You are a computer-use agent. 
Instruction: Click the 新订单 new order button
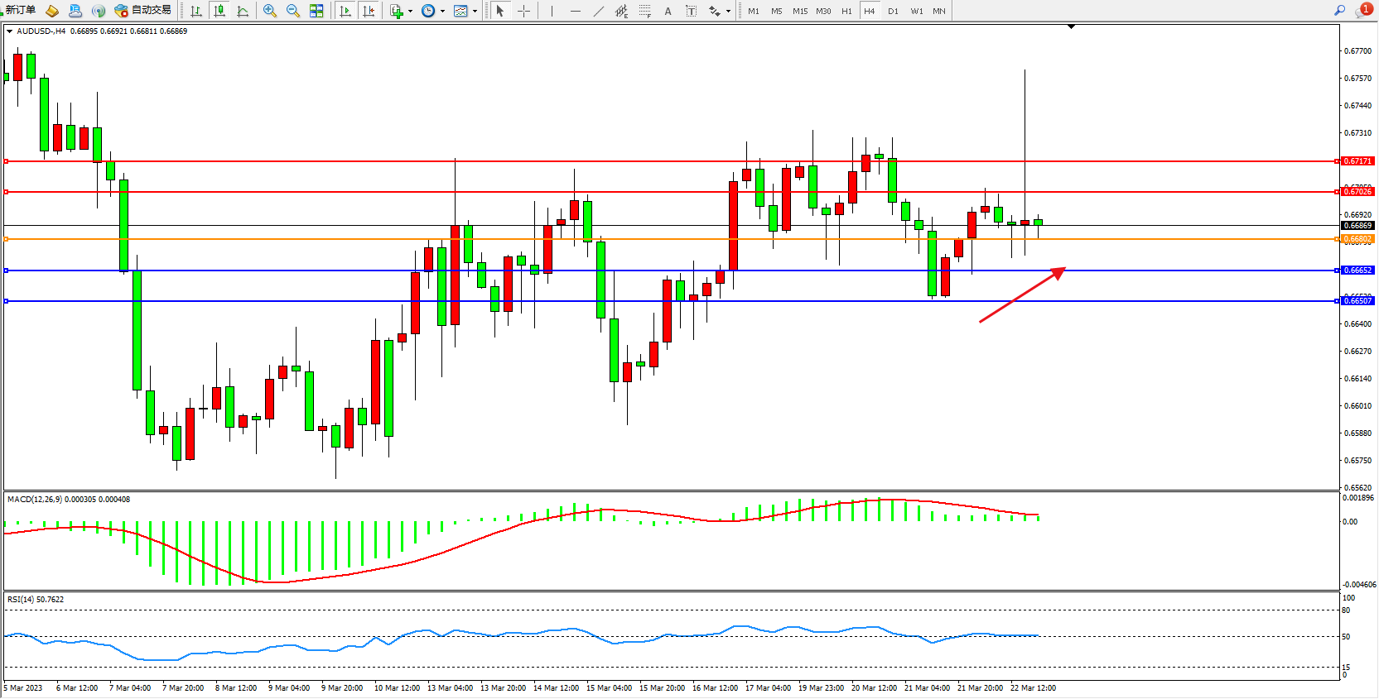[20, 10]
